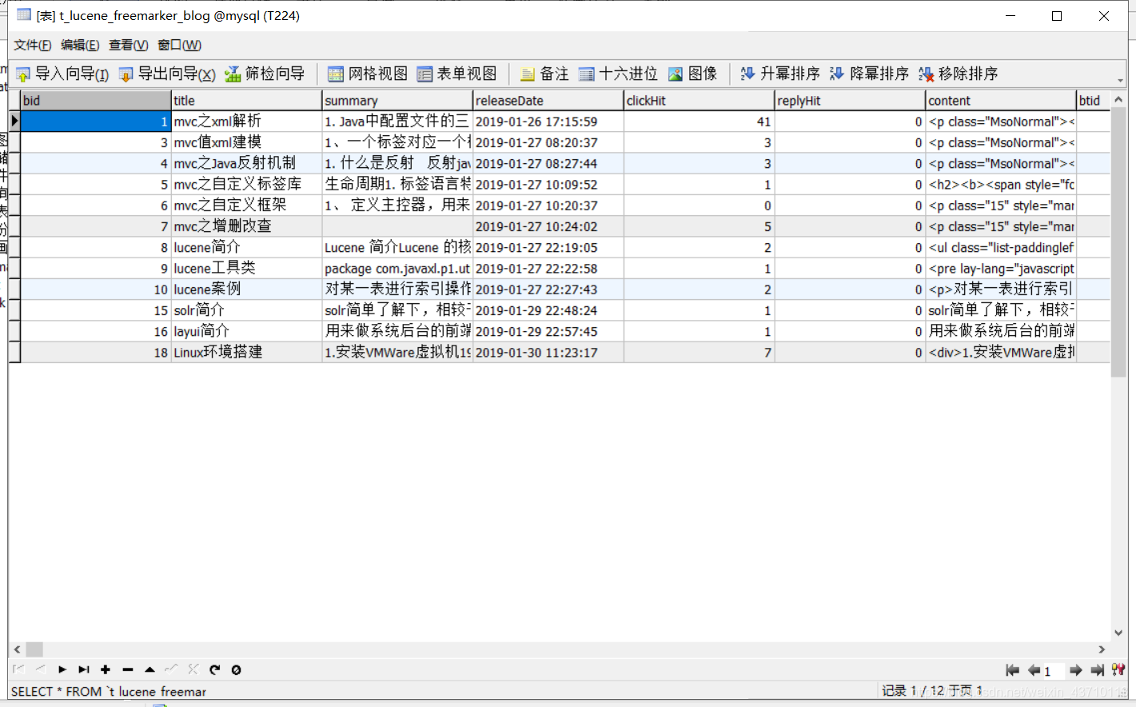1136x707 pixels.
Task: Jump to last record button
Action: [84, 669]
